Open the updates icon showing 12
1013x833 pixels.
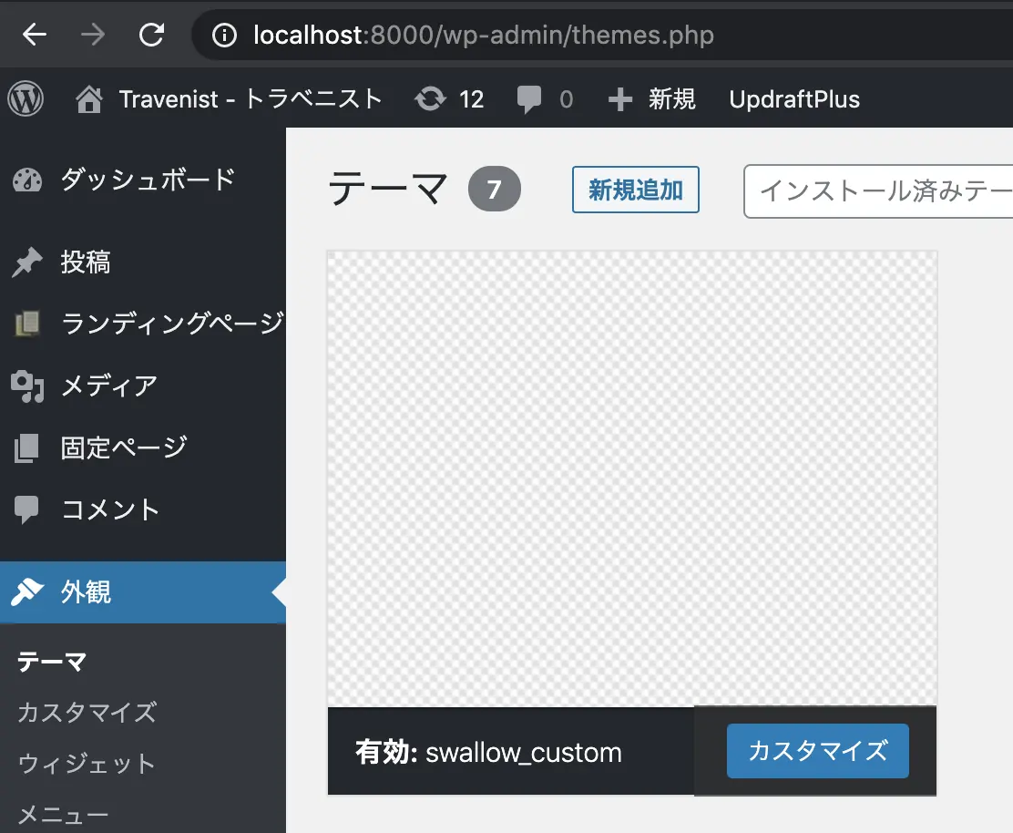tap(430, 98)
